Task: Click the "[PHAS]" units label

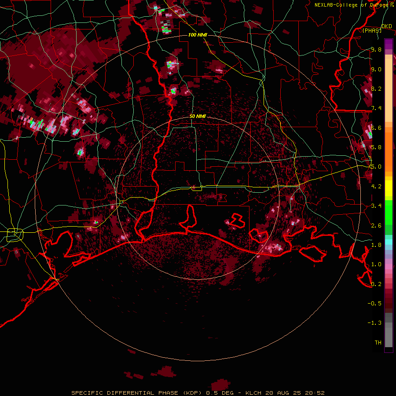Action: tap(372, 30)
